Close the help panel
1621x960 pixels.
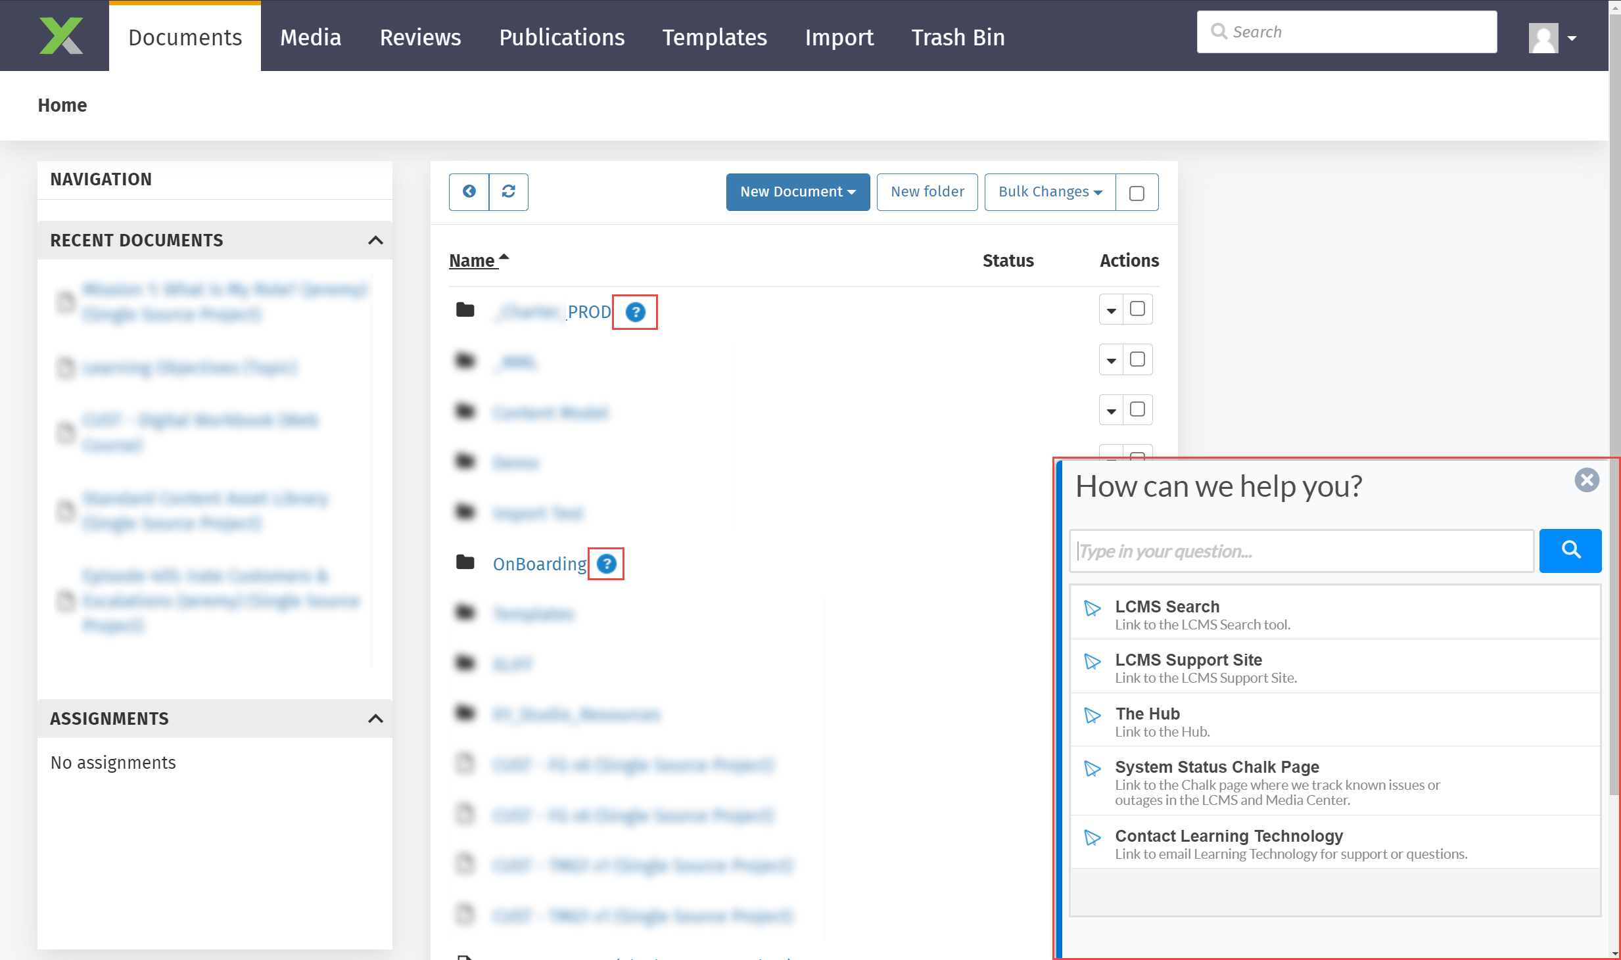1586,480
